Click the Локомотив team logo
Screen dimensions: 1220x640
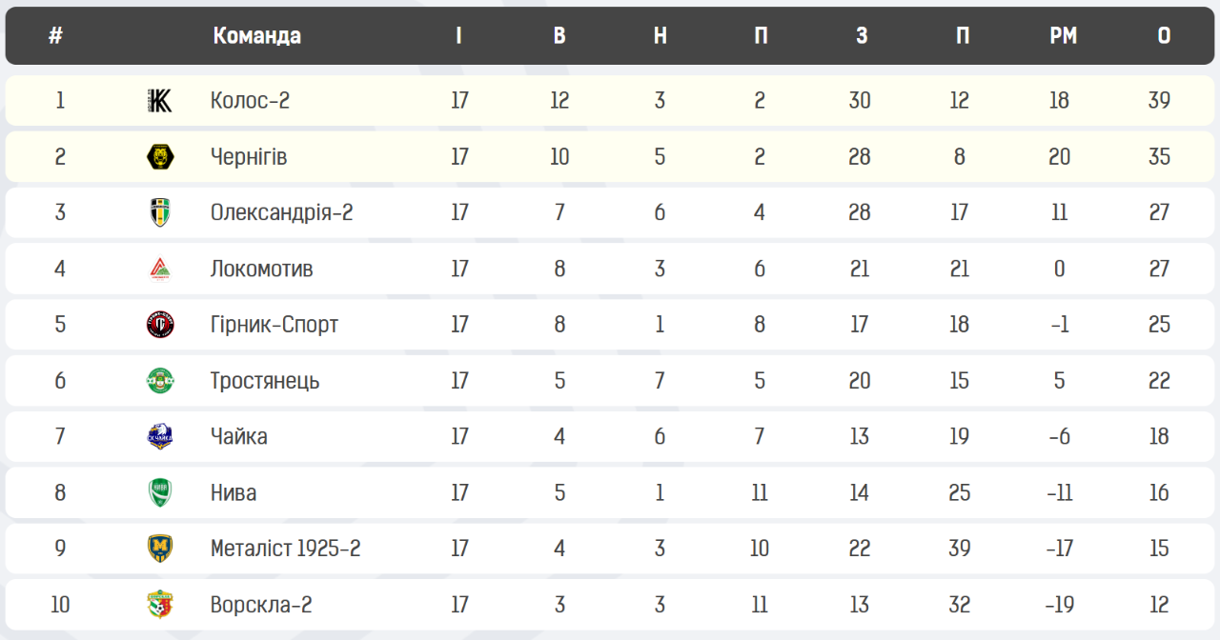point(160,269)
